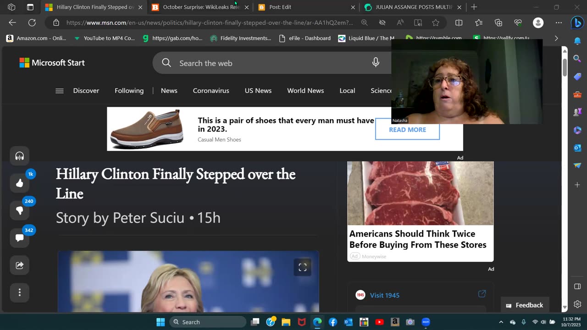Click the Edge sidebar notifications bell
Image resolution: width=587 pixels, height=330 pixels.
click(x=577, y=41)
